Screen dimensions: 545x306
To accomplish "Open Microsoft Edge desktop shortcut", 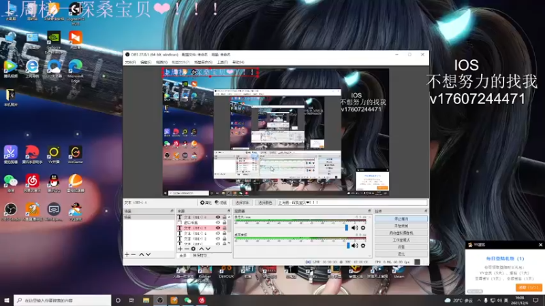I will point(76,71).
